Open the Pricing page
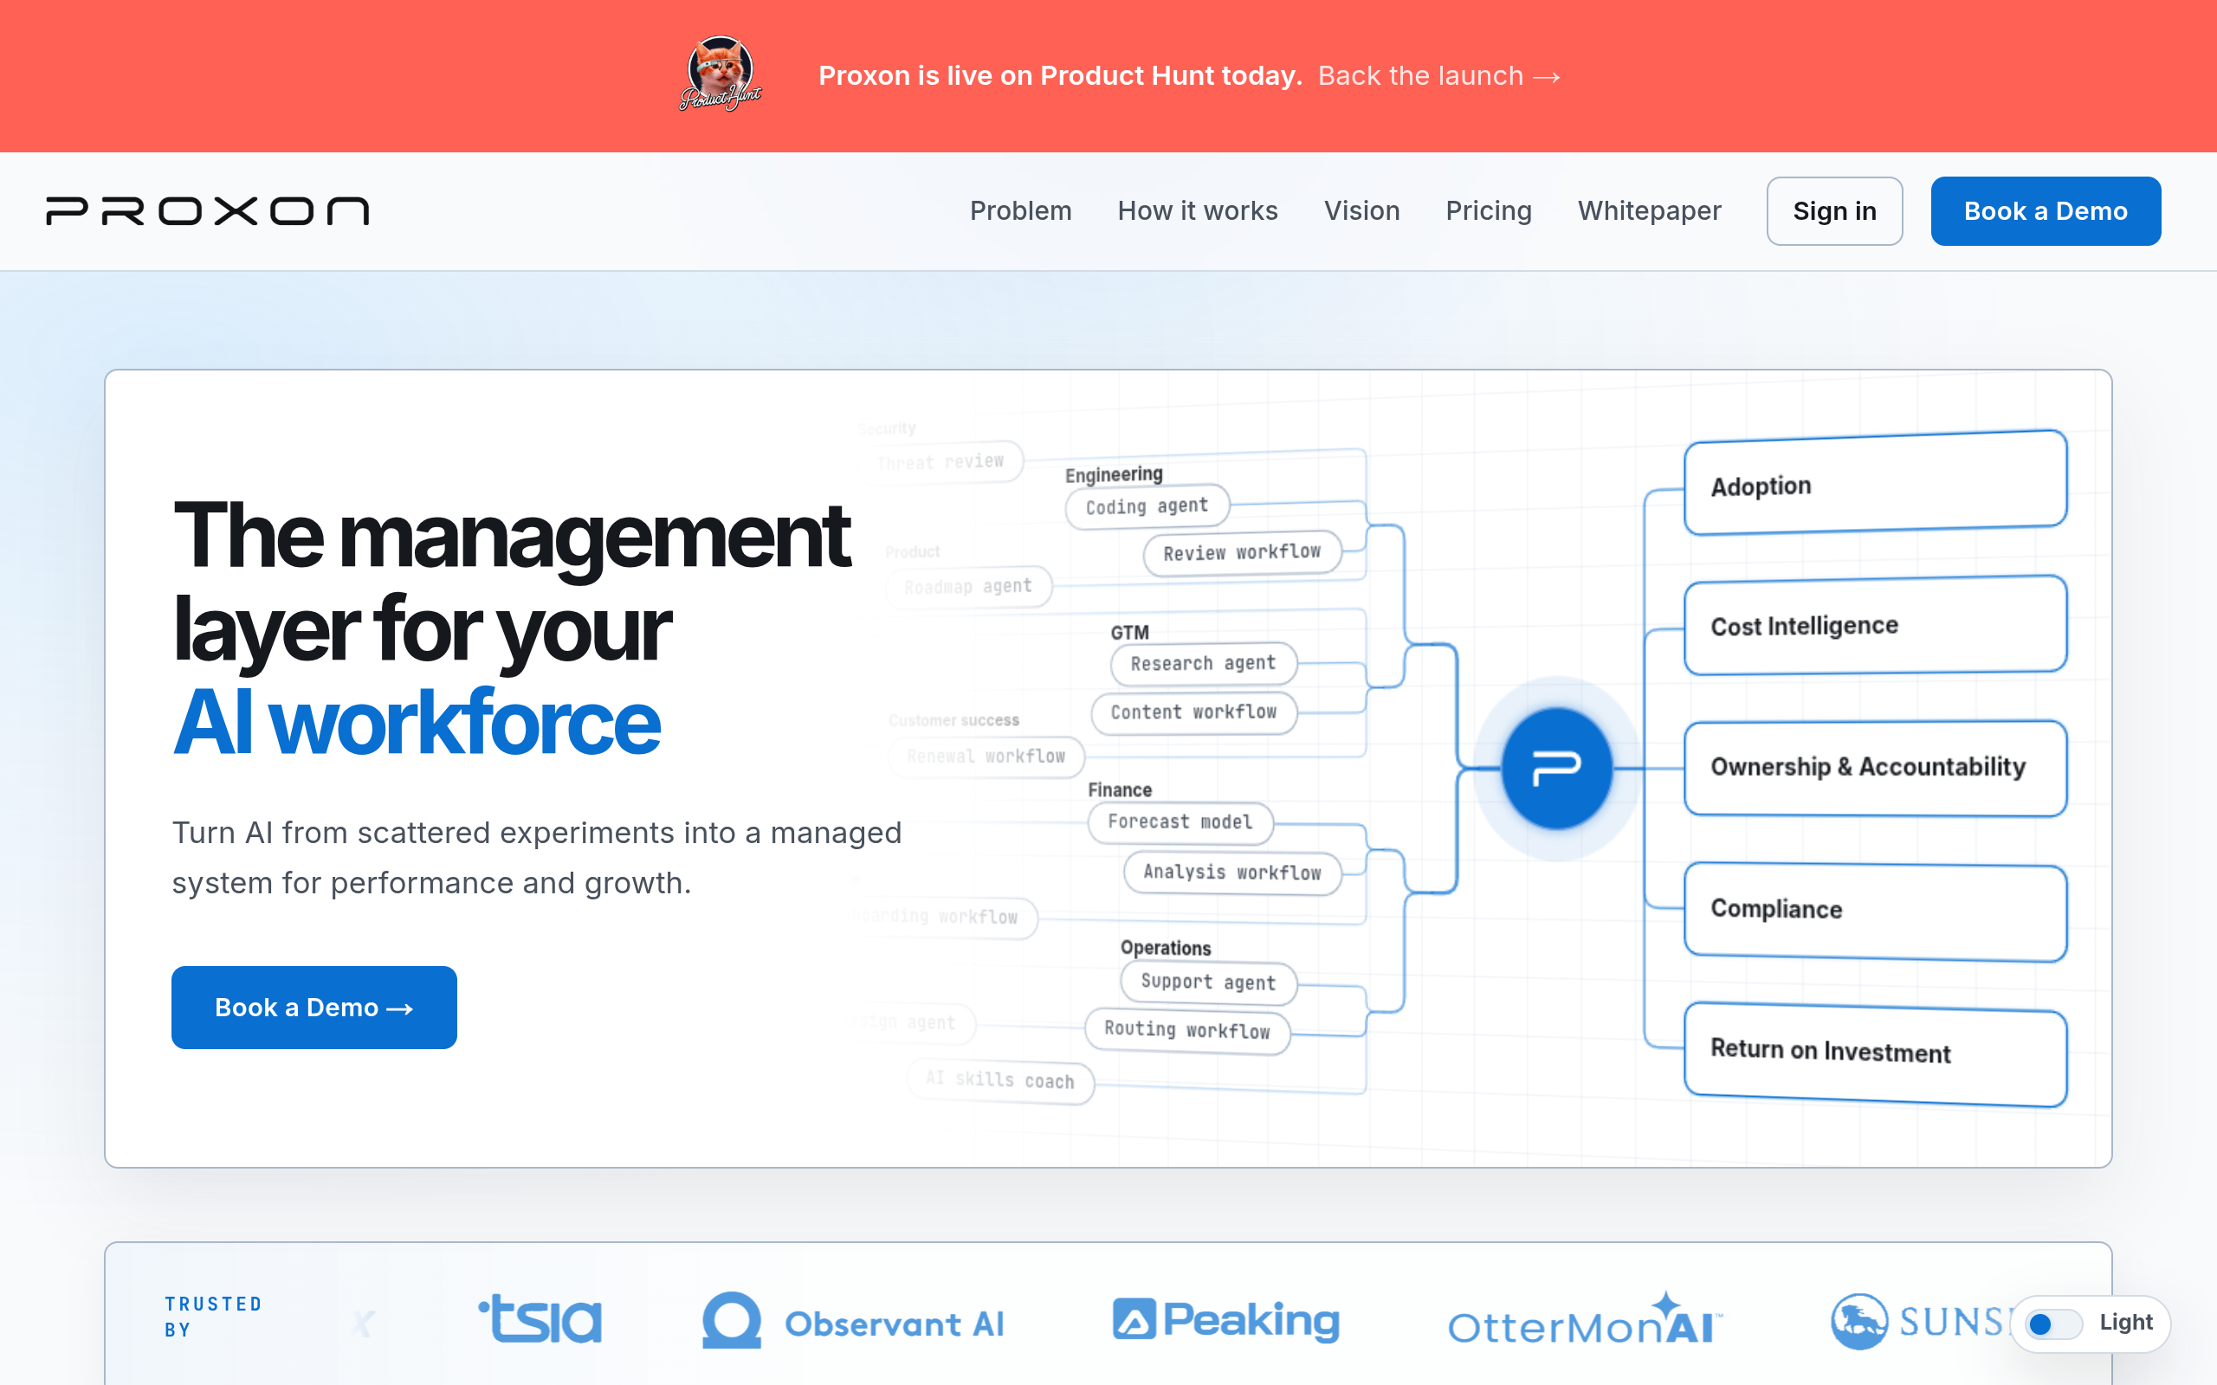 (1488, 210)
